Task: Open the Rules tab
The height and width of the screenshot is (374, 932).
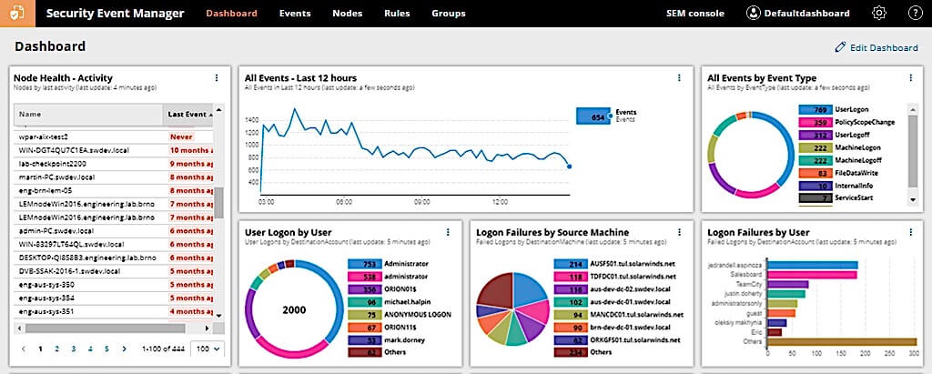Action: coord(397,13)
